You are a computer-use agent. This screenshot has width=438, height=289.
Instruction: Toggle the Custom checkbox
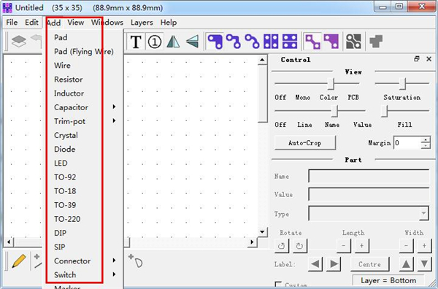278,285
